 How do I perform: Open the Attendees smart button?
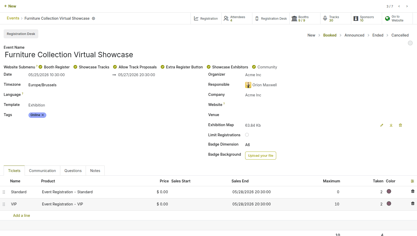(237, 18)
